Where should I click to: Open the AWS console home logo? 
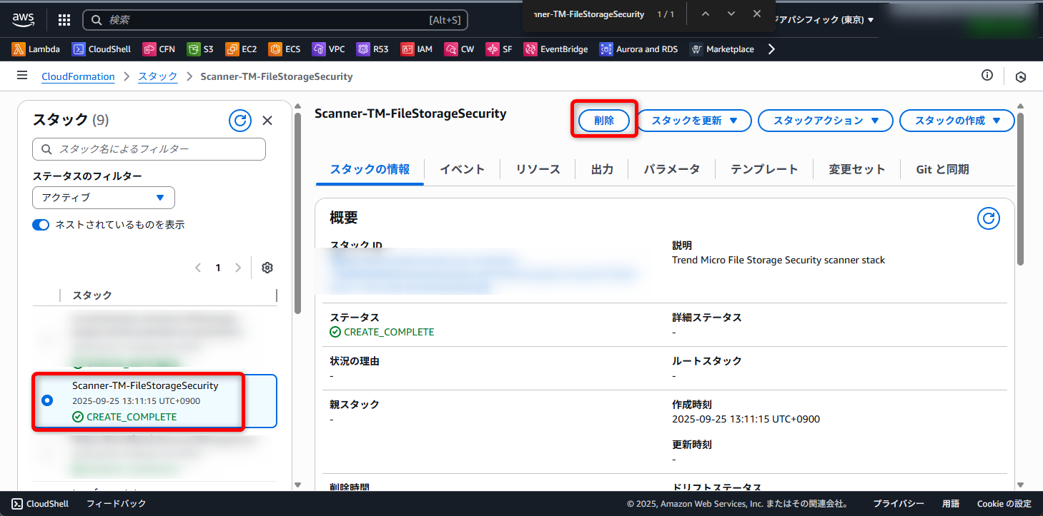(24, 19)
